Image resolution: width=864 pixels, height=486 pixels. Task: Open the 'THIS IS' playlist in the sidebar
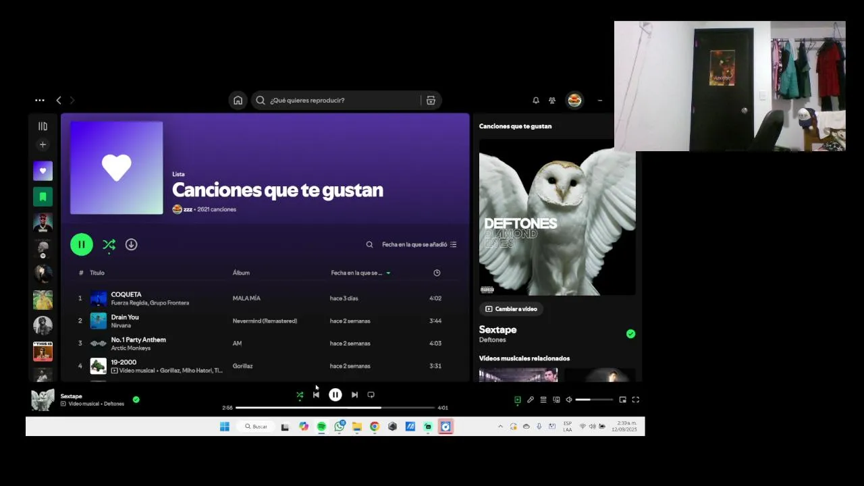[43, 351]
